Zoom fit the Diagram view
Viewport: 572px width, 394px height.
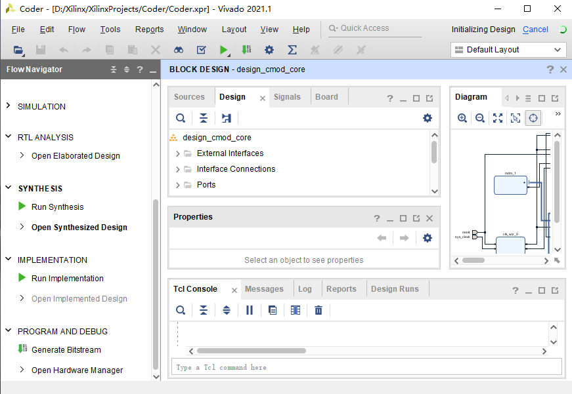click(498, 118)
